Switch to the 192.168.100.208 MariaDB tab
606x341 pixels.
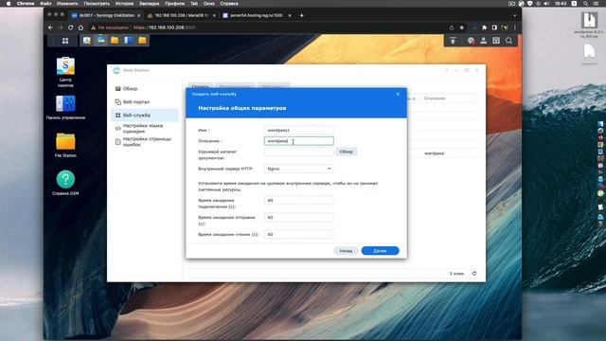181,15
